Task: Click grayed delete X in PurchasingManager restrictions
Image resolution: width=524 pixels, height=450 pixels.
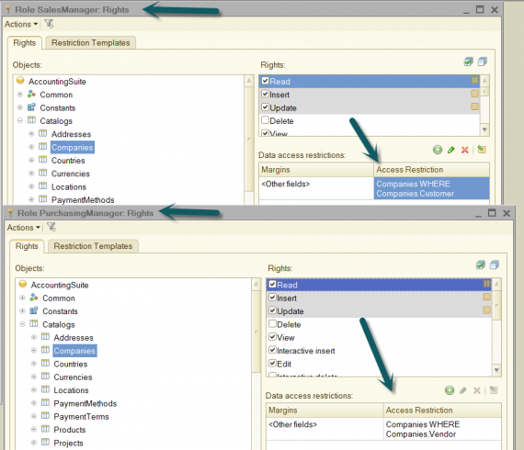Action: (477, 390)
